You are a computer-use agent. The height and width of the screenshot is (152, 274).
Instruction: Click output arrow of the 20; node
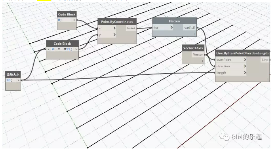click(x=18, y=80)
